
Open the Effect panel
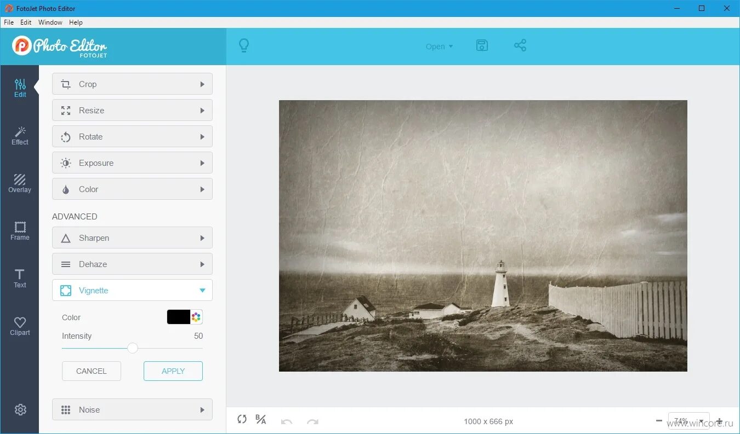point(20,135)
